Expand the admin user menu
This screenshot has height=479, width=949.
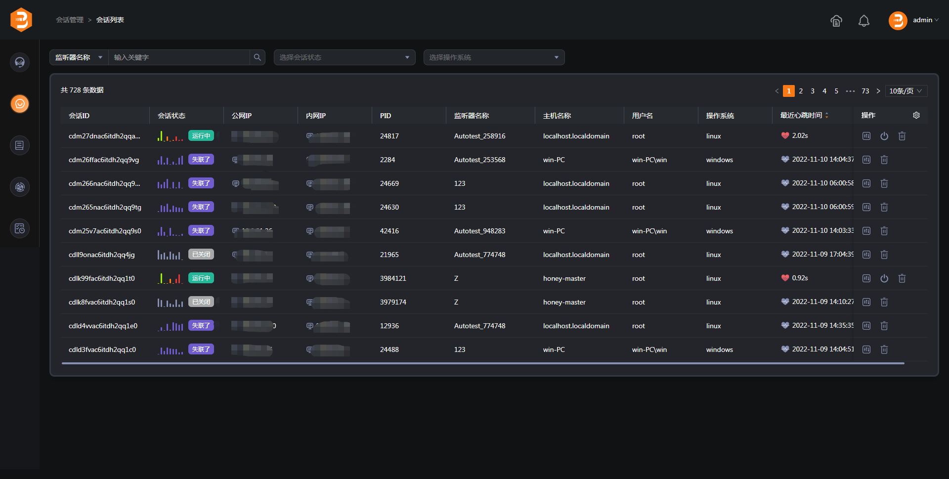pos(925,20)
